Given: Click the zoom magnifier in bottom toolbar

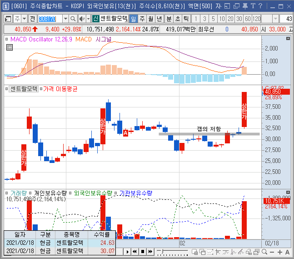Looking at the screenshot, I should (x=264, y=252).
